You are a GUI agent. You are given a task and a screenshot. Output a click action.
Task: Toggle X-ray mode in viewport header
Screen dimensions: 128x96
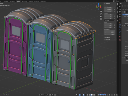click(87, 95)
